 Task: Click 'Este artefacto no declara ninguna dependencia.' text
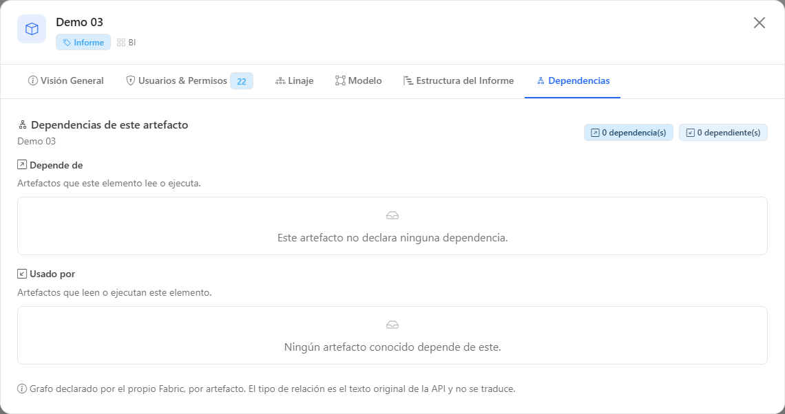[x=392, y=237]
